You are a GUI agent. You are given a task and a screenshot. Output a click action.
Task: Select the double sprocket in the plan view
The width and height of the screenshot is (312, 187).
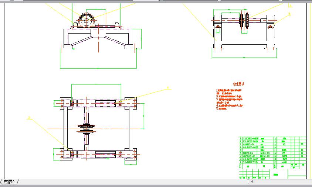[x=87, y=128]
